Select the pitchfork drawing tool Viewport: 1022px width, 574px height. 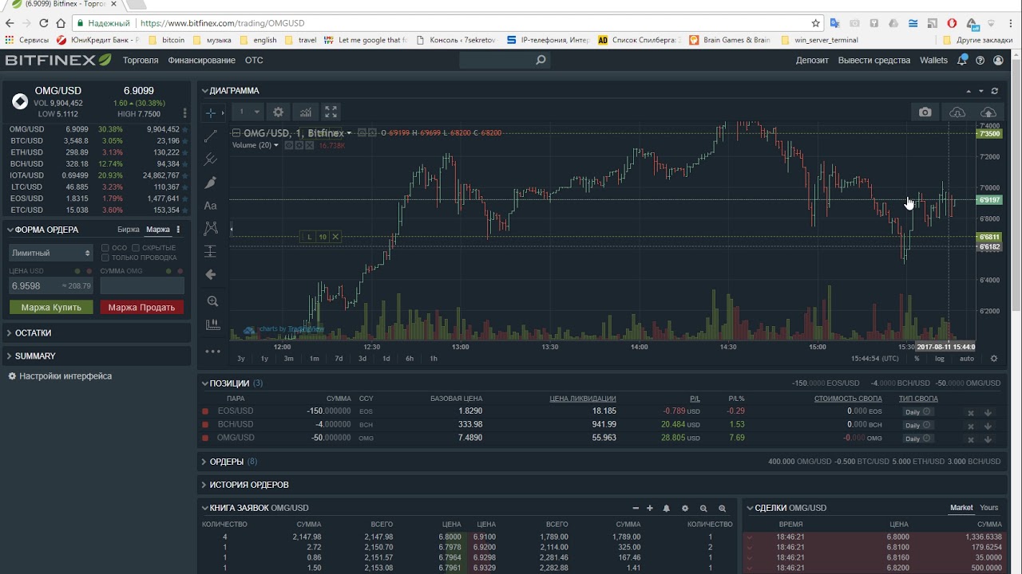coord(211,159)
